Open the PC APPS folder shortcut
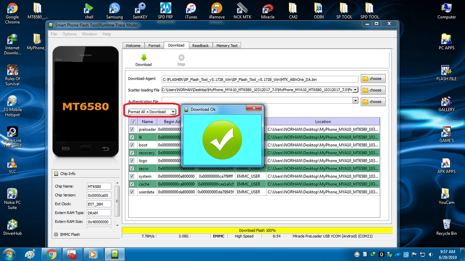This screenshot has height=261, width=465. [446, 42]
